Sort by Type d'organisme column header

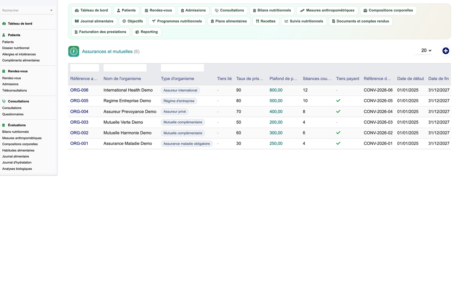point(177,79)
